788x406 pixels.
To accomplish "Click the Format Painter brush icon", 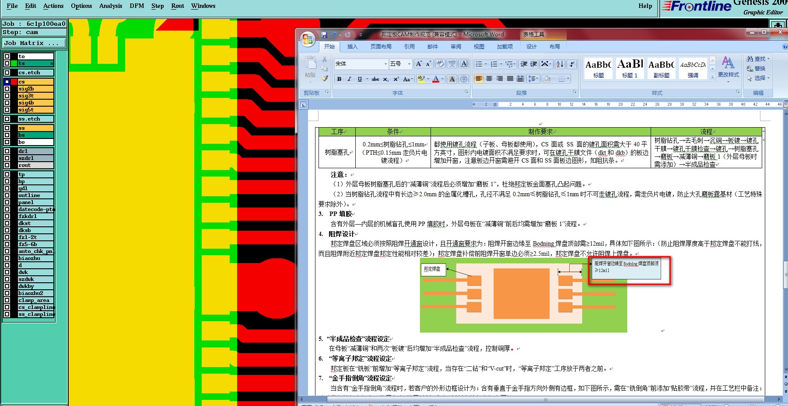I will pos(325,79).
